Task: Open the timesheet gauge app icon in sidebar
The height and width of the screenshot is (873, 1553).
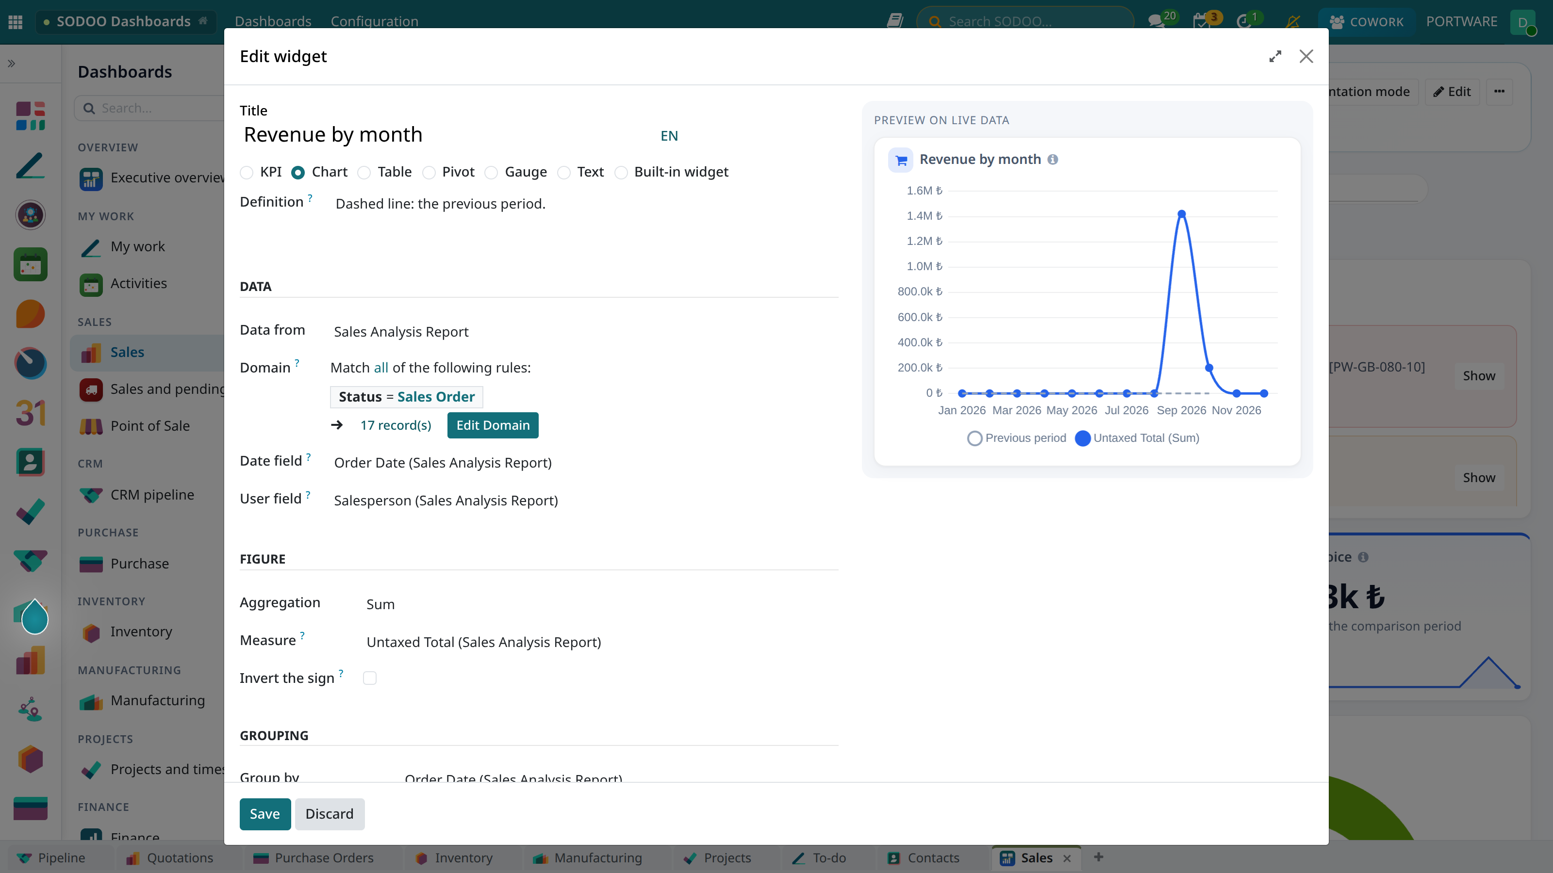Action: 30,363
